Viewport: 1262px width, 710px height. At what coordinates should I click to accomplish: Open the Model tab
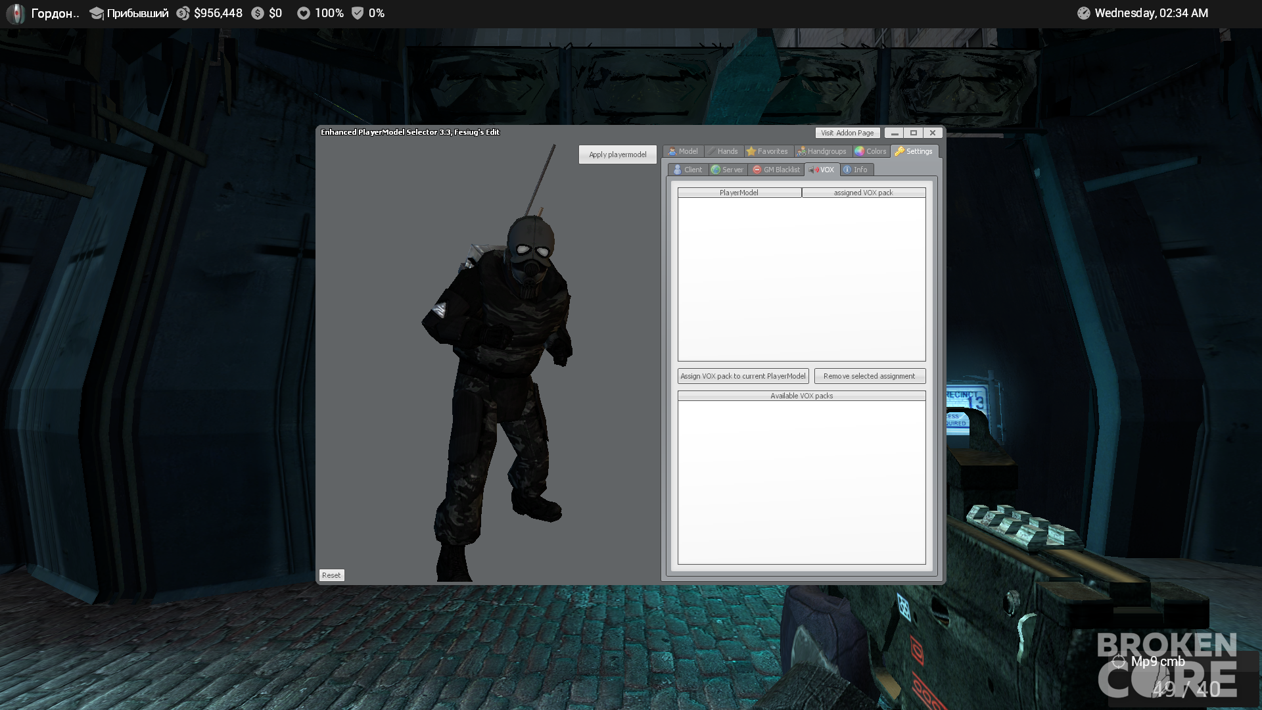point(683,151)
